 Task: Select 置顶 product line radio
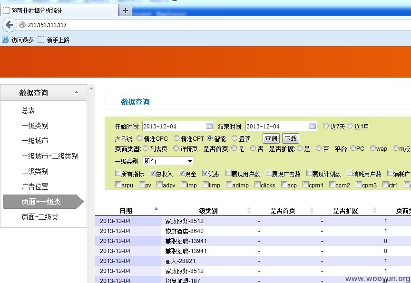235,138
